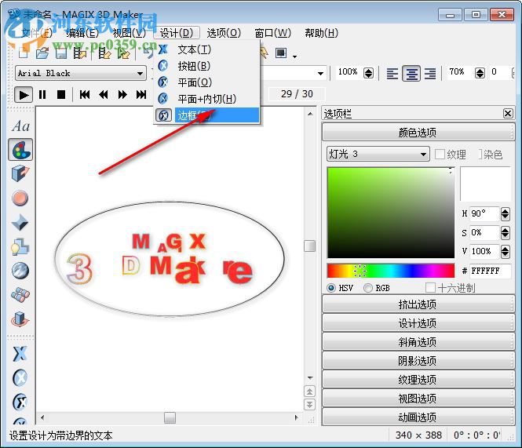The height and width of the screenshot is (448, 522).
Task: Expand the 挤出选项 panel
Action: [418, 304]
